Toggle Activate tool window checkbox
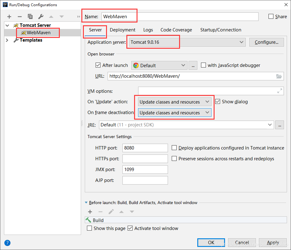 click(130, 228)
